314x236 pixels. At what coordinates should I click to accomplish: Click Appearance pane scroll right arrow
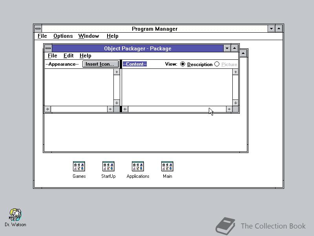click(110, 109)
